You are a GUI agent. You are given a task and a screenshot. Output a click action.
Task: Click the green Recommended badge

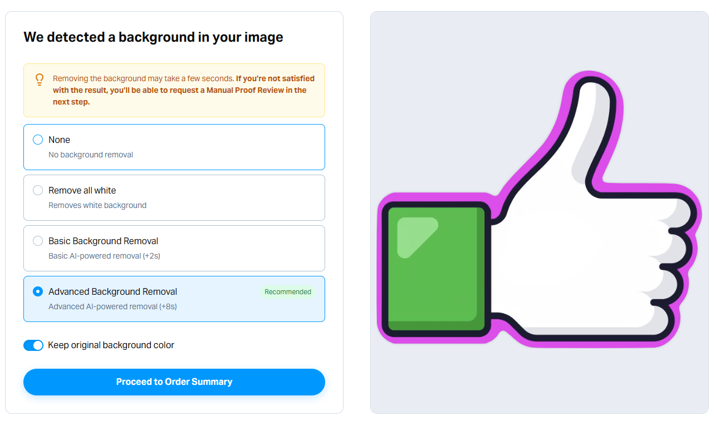click(287, 292)
